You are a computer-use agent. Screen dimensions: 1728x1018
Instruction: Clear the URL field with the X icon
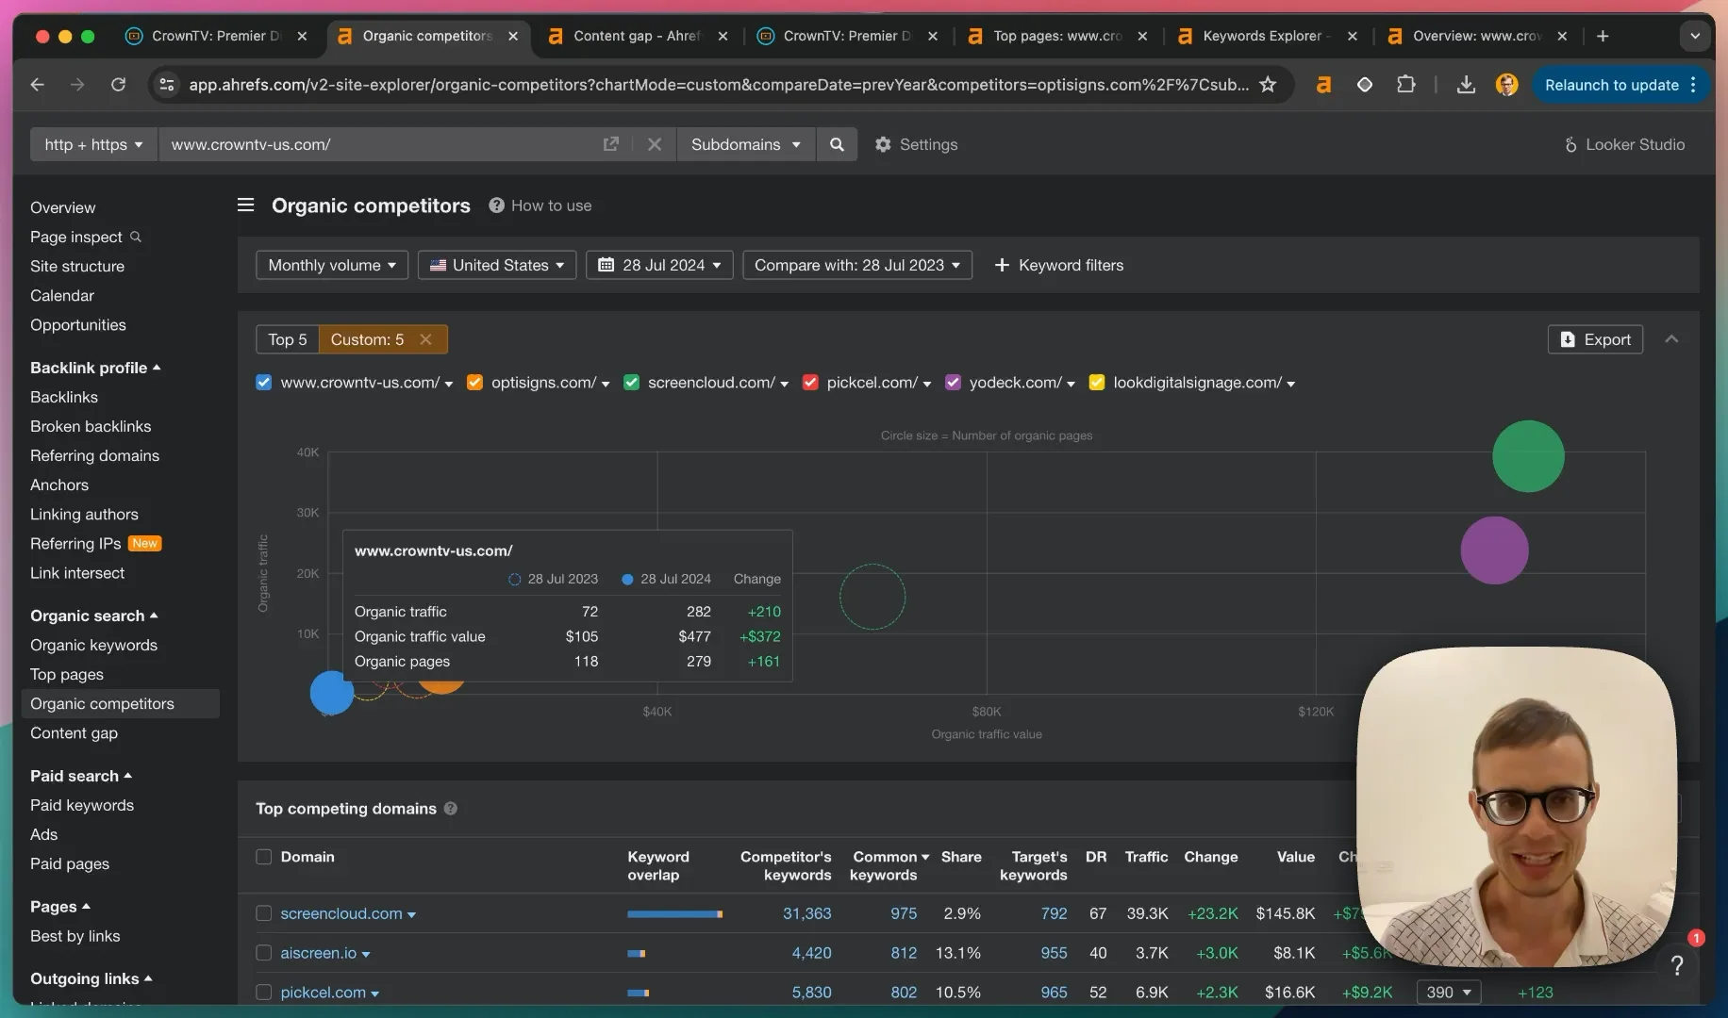pyautogui.click(x=655, y=144)
